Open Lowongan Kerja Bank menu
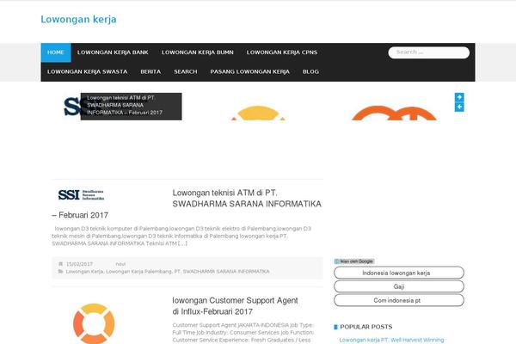516x344 pixels. click(x=113, y=52)
